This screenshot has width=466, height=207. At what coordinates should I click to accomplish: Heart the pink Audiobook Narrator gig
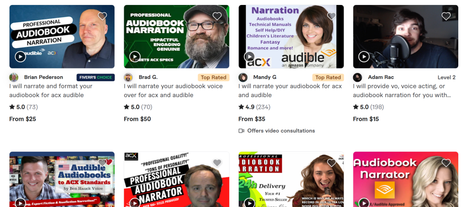(x=446, y=163)
